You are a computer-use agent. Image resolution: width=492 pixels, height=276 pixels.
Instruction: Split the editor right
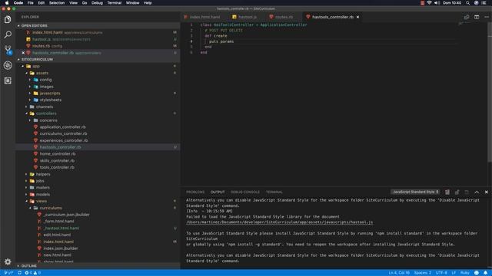477,17
